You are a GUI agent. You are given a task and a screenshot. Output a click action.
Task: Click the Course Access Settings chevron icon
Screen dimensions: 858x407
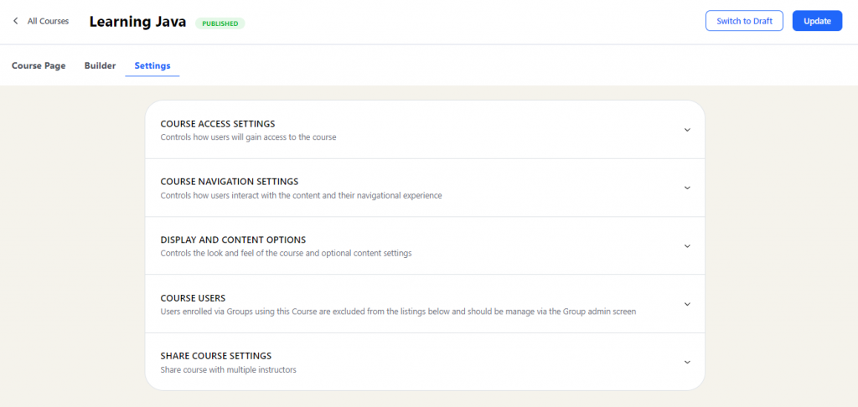point(687,130)
